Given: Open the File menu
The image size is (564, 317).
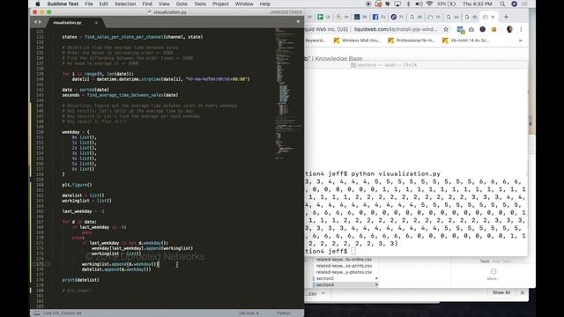Looking at the screenshot, I should [89, 4].
